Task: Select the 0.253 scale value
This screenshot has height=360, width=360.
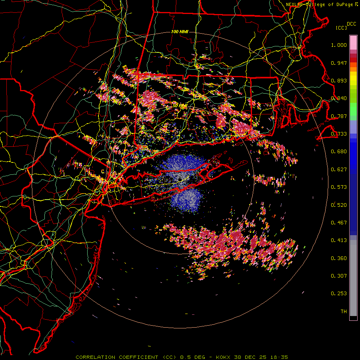Action: (x=339, y=294)
